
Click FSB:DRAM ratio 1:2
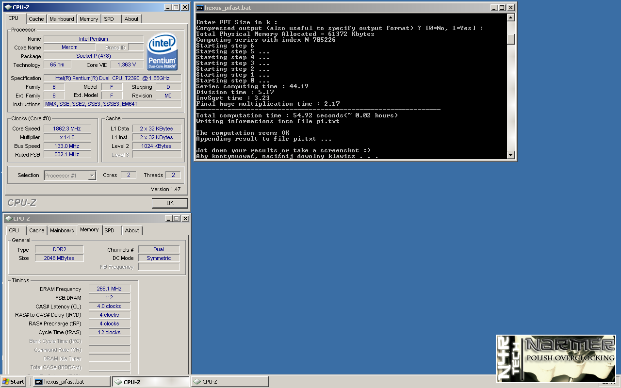pos(109,297)
